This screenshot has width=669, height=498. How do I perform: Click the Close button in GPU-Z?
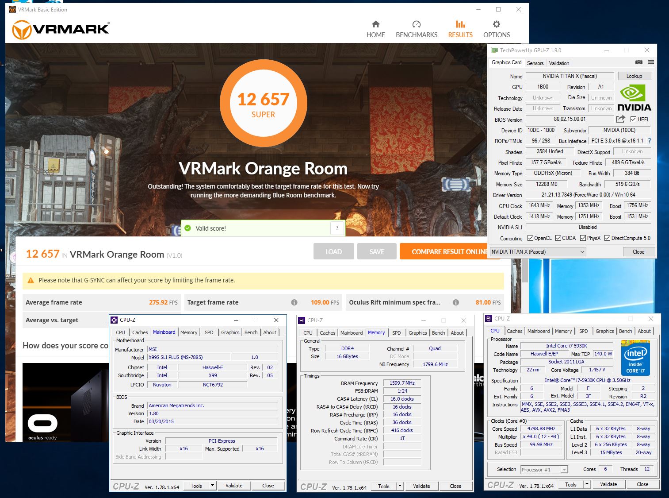pyautogui.click(x=638, y=252)
